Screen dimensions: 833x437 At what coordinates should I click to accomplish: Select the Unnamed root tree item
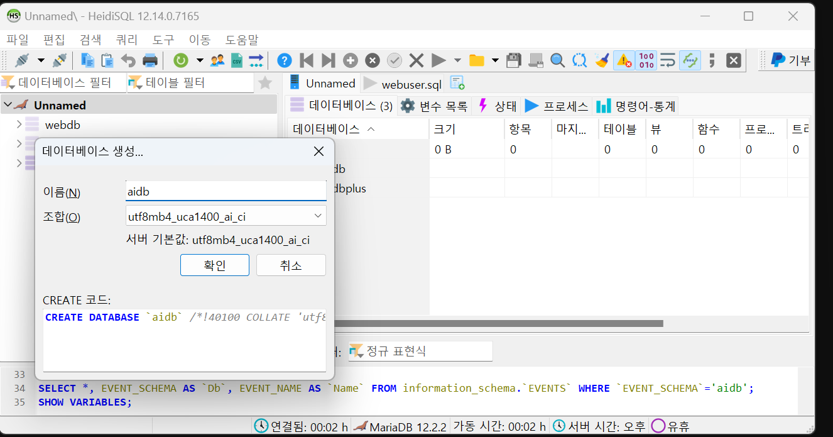click(60, 105)
